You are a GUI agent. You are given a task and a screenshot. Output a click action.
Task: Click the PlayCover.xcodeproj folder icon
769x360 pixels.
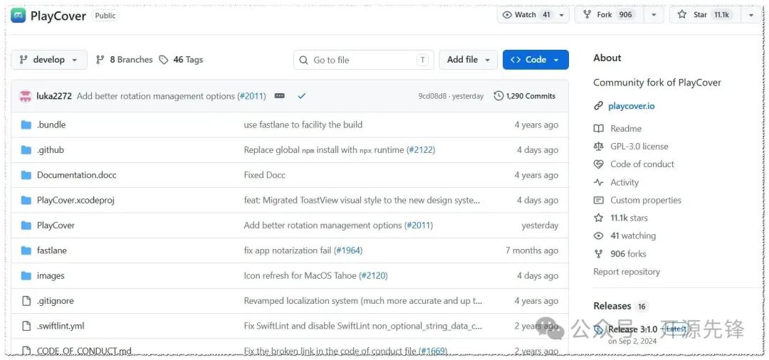click(x=26, y=201)
